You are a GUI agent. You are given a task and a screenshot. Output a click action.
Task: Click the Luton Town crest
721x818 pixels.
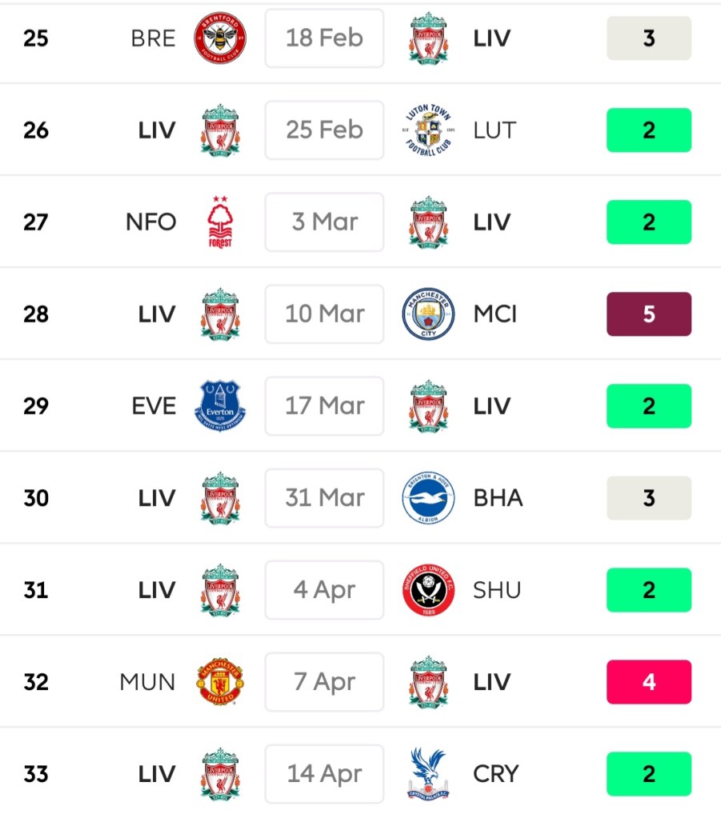tap(428, 130)
